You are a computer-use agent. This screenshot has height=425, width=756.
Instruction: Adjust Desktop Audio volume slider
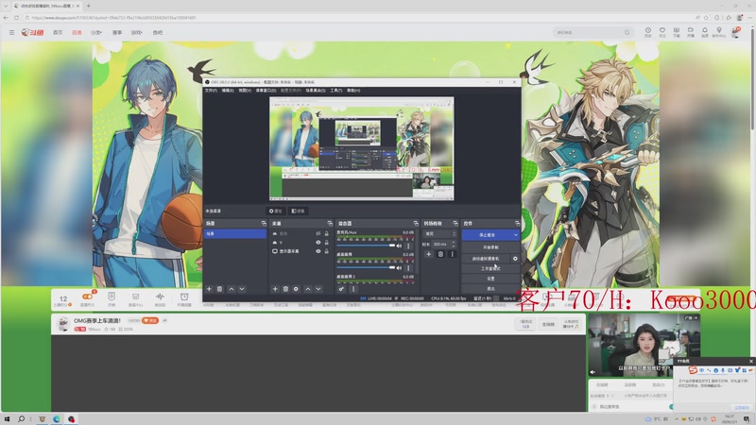366,268
